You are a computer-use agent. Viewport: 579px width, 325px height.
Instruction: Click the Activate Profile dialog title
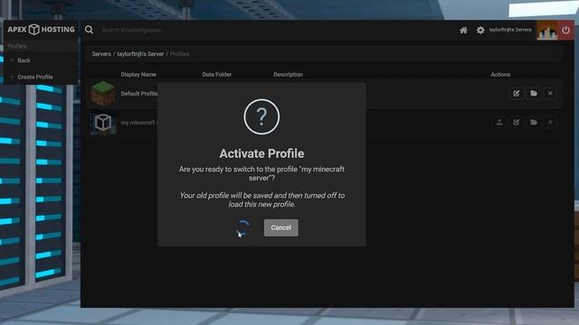261,153
